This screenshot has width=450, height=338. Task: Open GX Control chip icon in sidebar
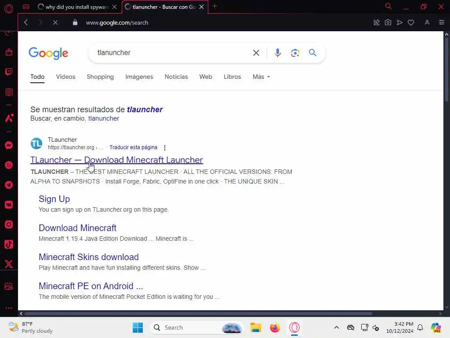tap(9, 92)
